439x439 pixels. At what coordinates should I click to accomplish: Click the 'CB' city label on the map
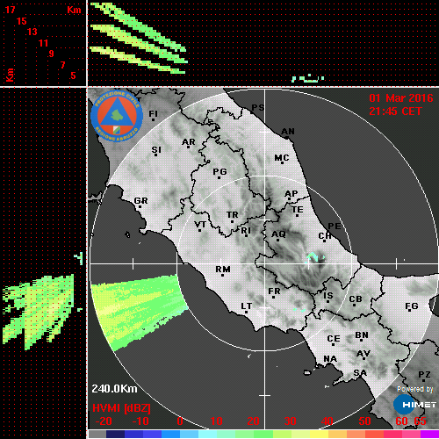click(356, 299)
